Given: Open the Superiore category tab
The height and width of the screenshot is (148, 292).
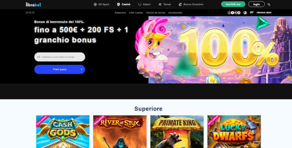Looking at the screenshot, I should (120, 13).
